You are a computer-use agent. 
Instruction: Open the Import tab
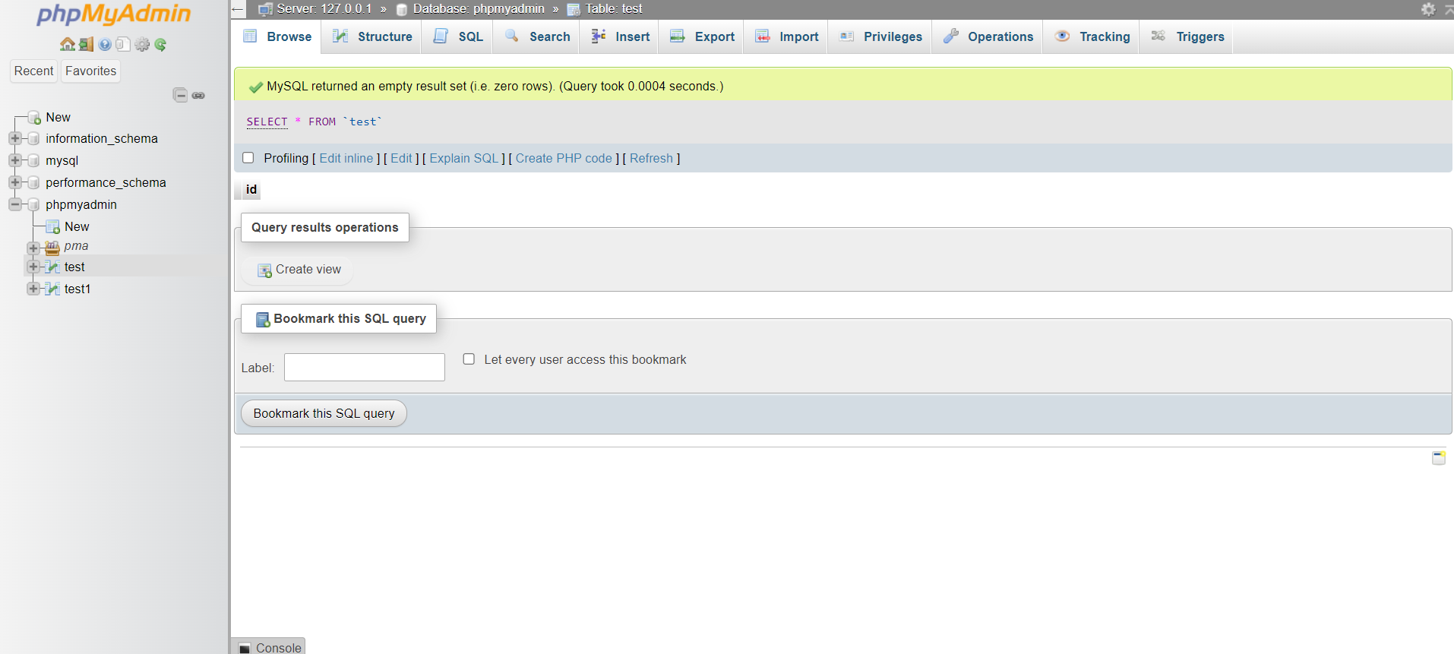coord(786,36)
